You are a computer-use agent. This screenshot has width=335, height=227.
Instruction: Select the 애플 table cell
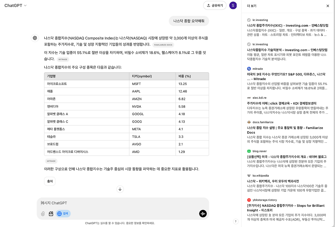coord(87,92)
